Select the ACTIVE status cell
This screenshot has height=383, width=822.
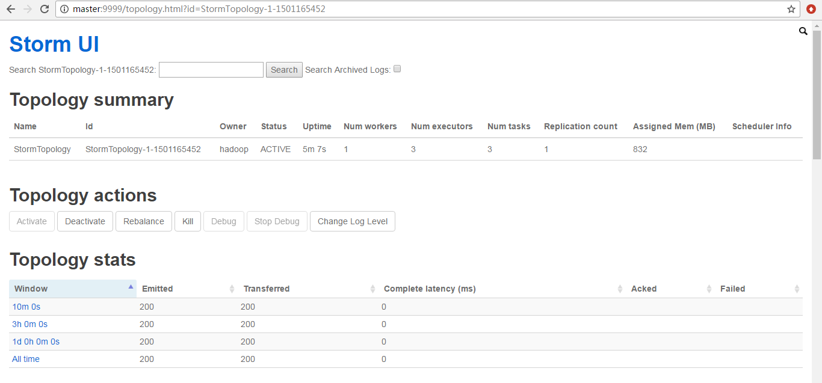click(x=276, y=149)
